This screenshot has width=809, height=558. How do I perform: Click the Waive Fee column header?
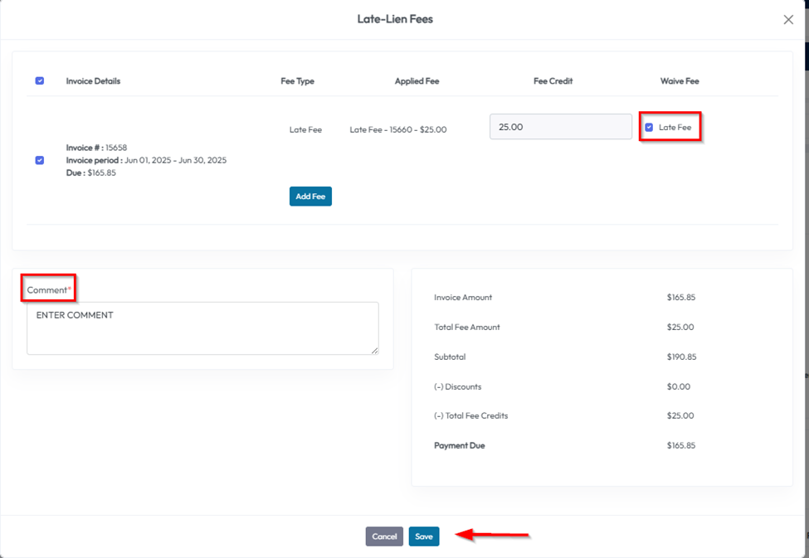point(680,81)
